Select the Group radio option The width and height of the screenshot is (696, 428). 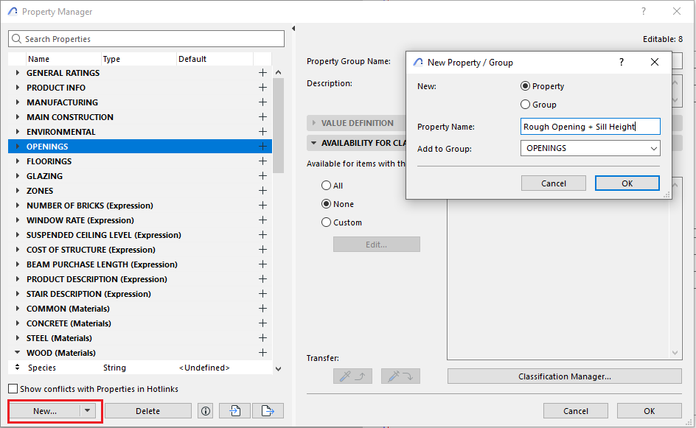pyautogui.click(x=525, y=105)
